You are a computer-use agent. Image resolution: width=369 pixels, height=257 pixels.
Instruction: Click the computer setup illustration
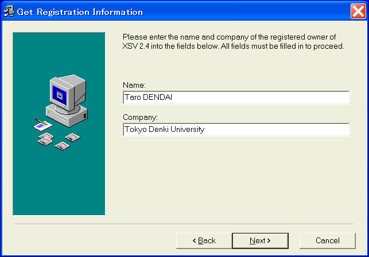tap(59, 124)
